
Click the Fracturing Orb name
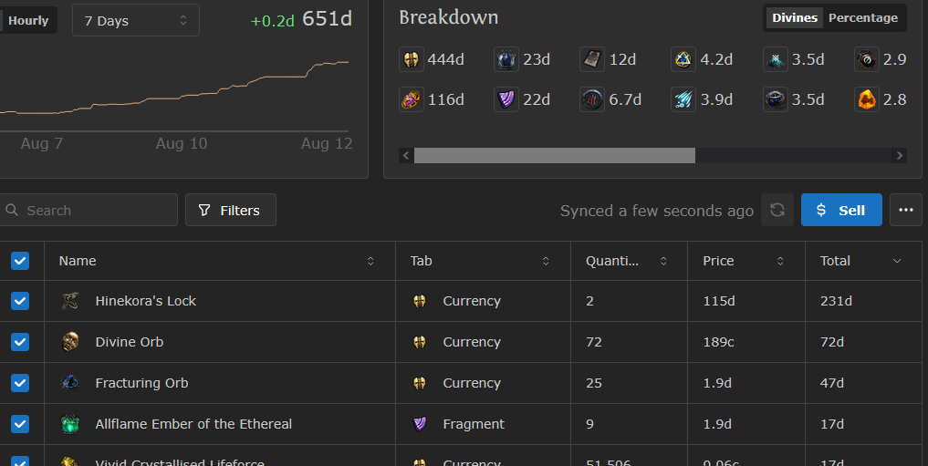pyautogui.click(x=142, y=383)
